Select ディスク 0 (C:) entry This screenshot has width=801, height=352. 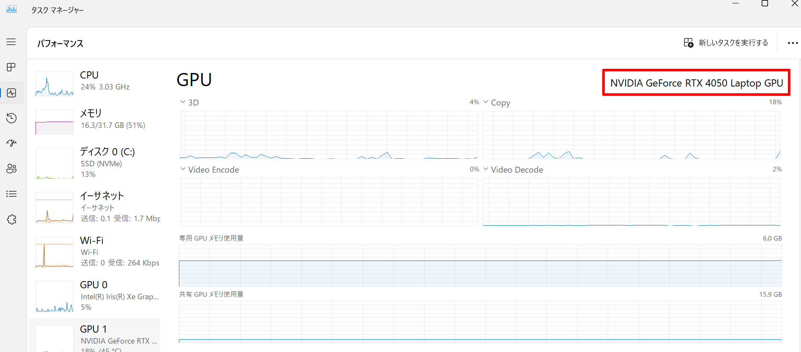(x=96, y=163)
